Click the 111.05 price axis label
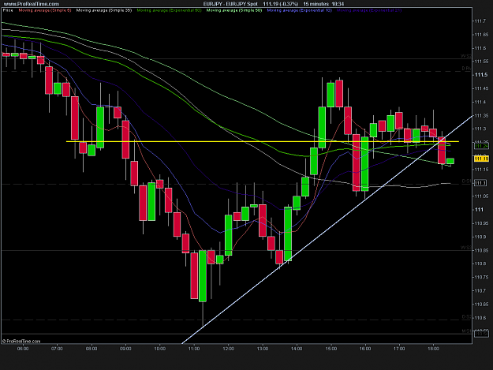 pyautogui.click(x=481, y=196)
